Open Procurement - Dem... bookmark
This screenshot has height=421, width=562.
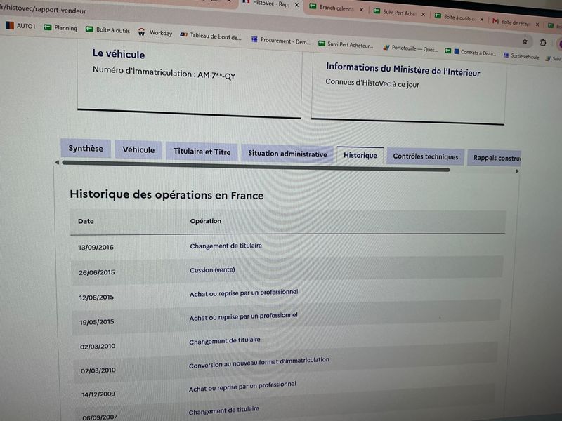280,41
